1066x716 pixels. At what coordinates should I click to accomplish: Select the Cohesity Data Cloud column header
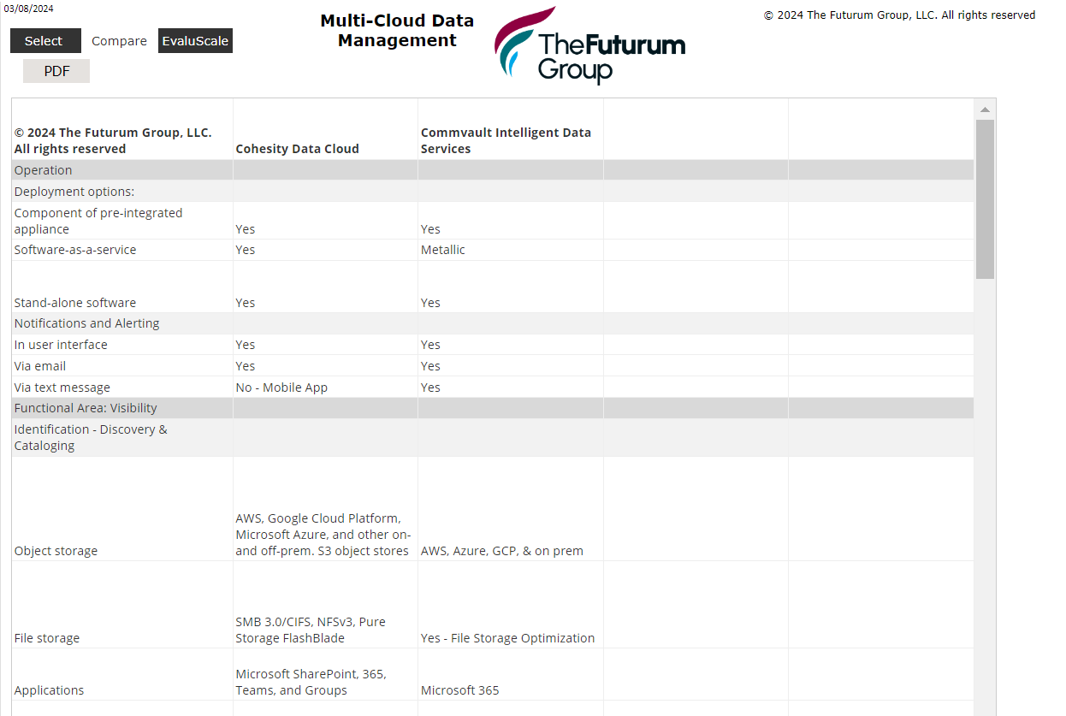[297, 148]
